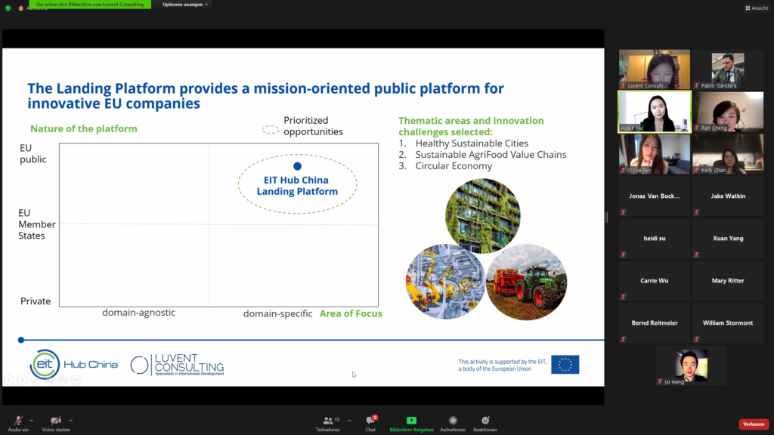Expand the Teilnehmer caret arrow
Viewport: 774px width, 435px height.
click(349, 420)
